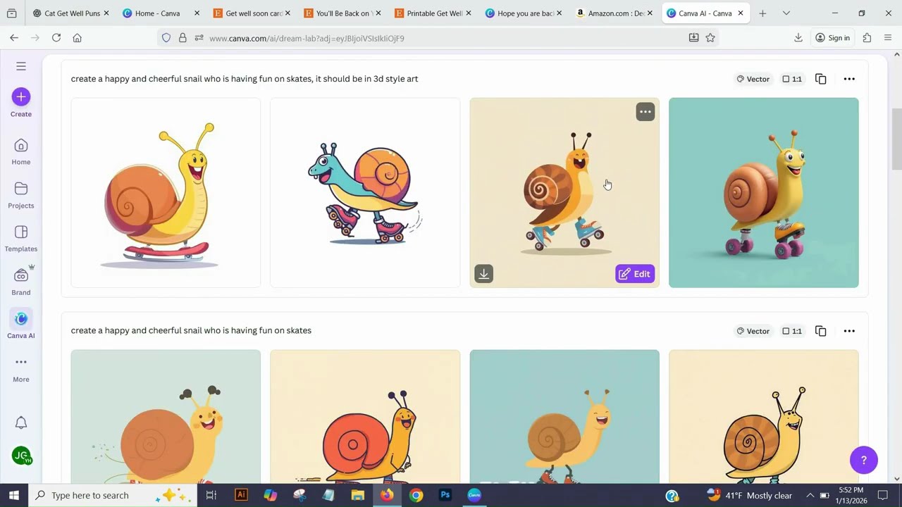902x507 pixels.
Task: Open three-dot menu on hovered snail image
Action: [x=645, y=112]
